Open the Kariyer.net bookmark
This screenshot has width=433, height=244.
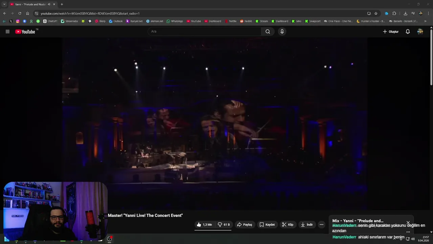(134, 21)
